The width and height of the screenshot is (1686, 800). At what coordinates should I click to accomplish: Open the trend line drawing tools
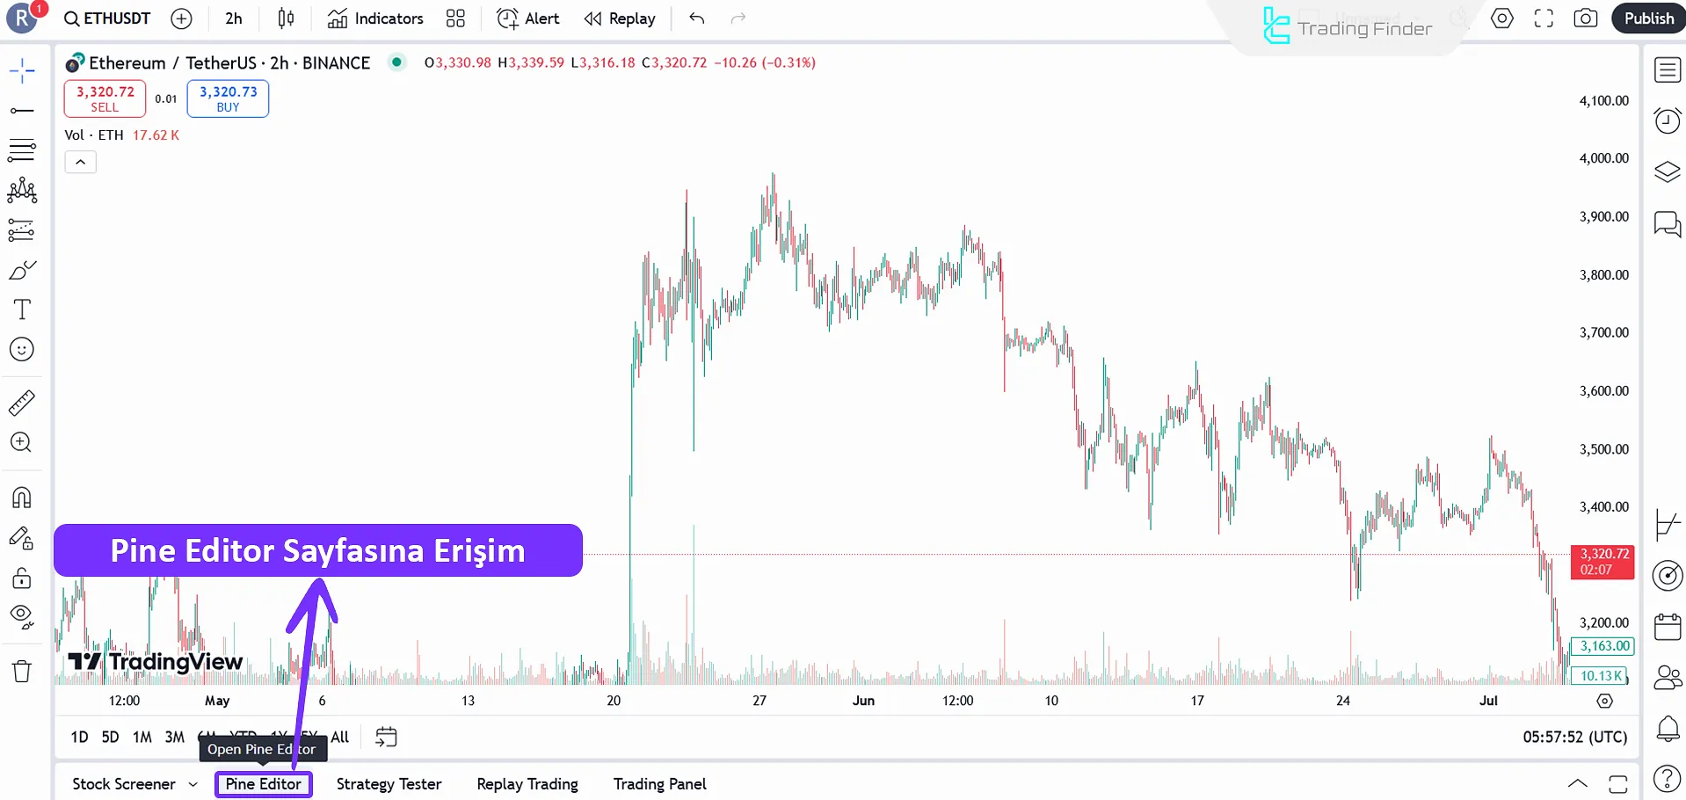tap(22, 110)
